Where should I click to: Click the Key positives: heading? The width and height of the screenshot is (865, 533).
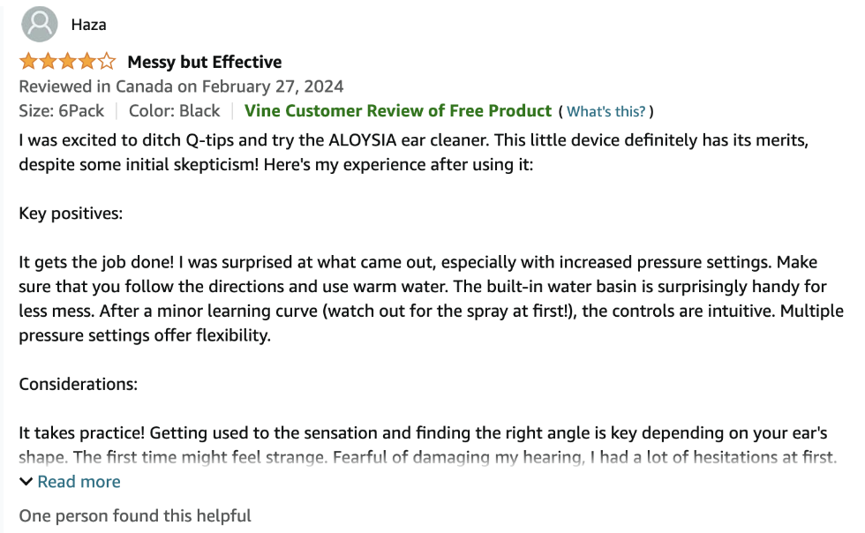(x=71, y=214)
